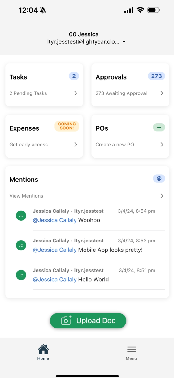Viewport: 174px width, 378px height.
Task: Open Create a new PO chevron
Action: [162, 145]
